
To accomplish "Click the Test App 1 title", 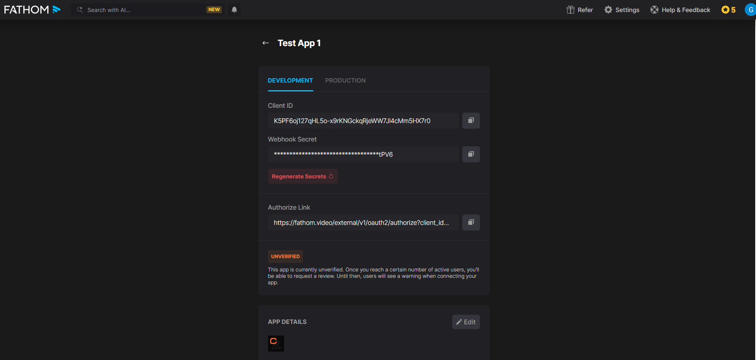I will [x=299, y=43].
